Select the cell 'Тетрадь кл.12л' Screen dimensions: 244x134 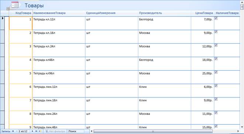coord(59,23)
